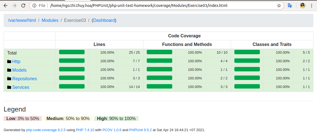Open the user profile avatar
This screenshot has width=317, height=140.
(303, 6)
